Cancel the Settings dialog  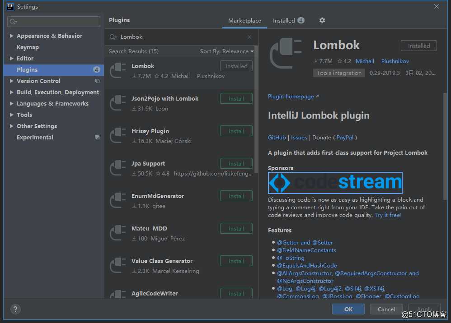[x=386, y=309]
